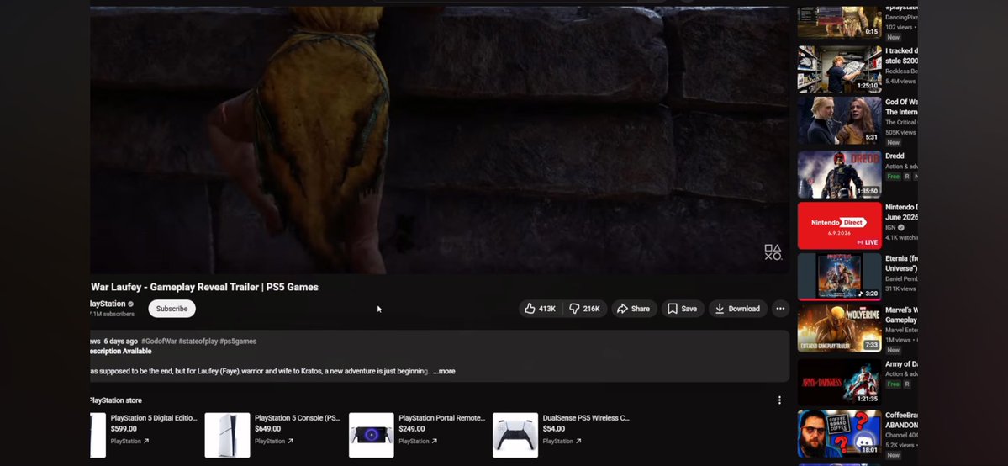The height and width of the screenshot is (466, 1008).
Task: Open the Nintendo Direct live stream thumbnail
Action: 840,226
